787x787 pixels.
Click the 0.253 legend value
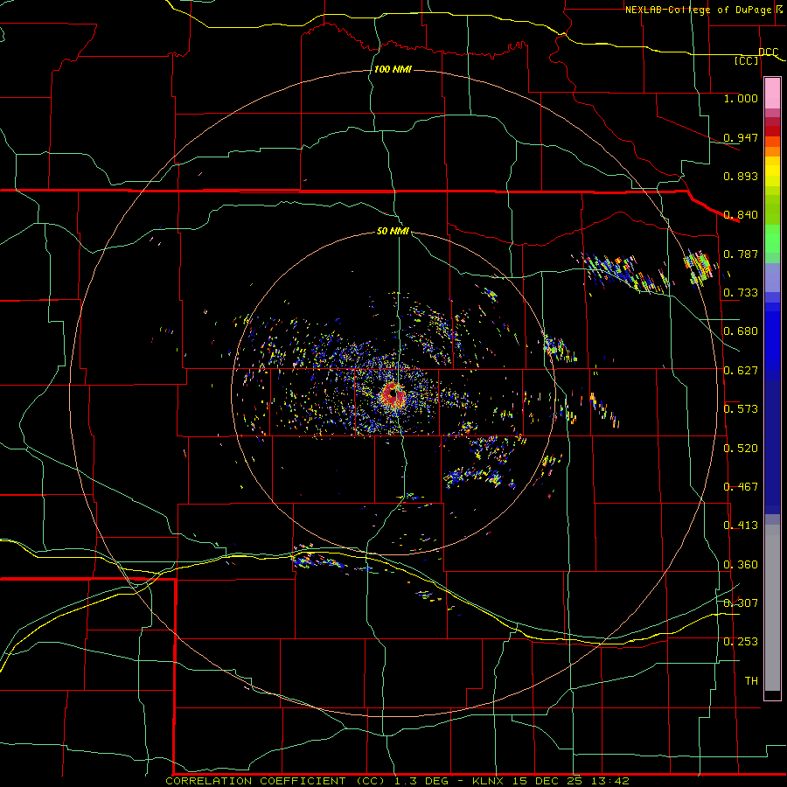(x=741, y=642)
